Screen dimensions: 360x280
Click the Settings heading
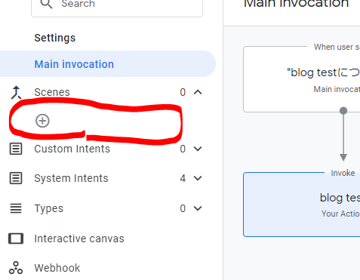click(55, 38)
